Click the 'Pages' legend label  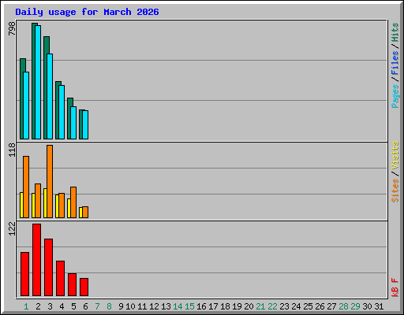395,96
